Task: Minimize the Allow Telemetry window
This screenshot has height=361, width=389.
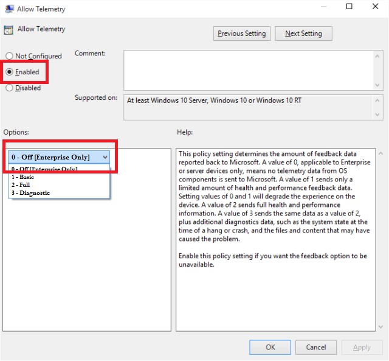Action: point(323,7)
